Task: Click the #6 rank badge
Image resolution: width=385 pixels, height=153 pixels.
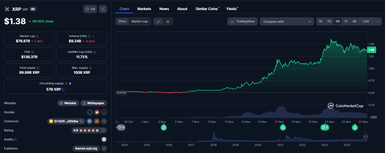Action: [x=33, y=9]
